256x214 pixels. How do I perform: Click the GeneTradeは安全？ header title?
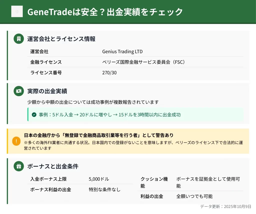[x=105, y=12]
